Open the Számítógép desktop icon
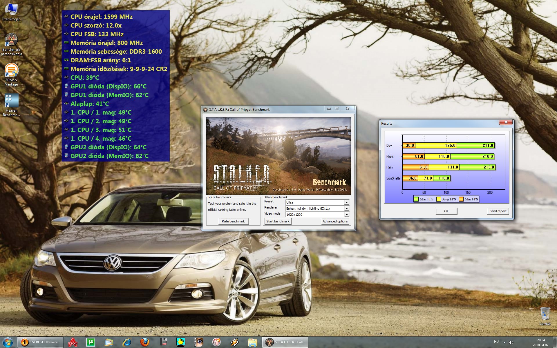 12,12
